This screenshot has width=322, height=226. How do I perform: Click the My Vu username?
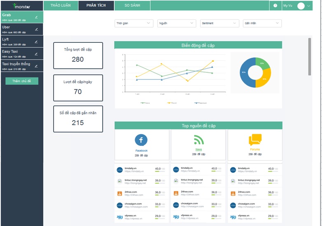pyautogui.click(x=288, y=5)
